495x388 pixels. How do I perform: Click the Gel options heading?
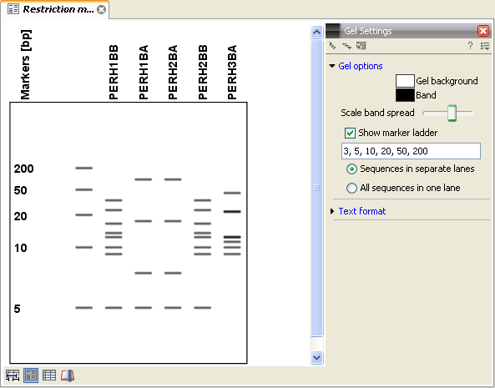click(x=361, y=66)
